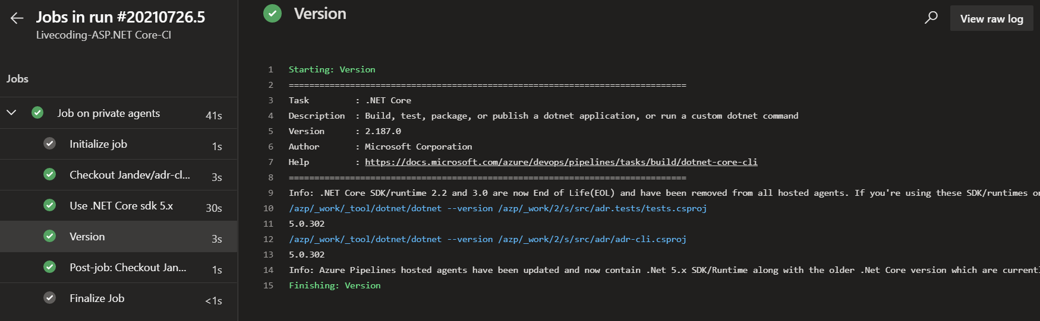The width and height of the screenshot is (1040, 321).
Task: Open the Post-job: Checkout Jan... step
Action: pos(119,268)
